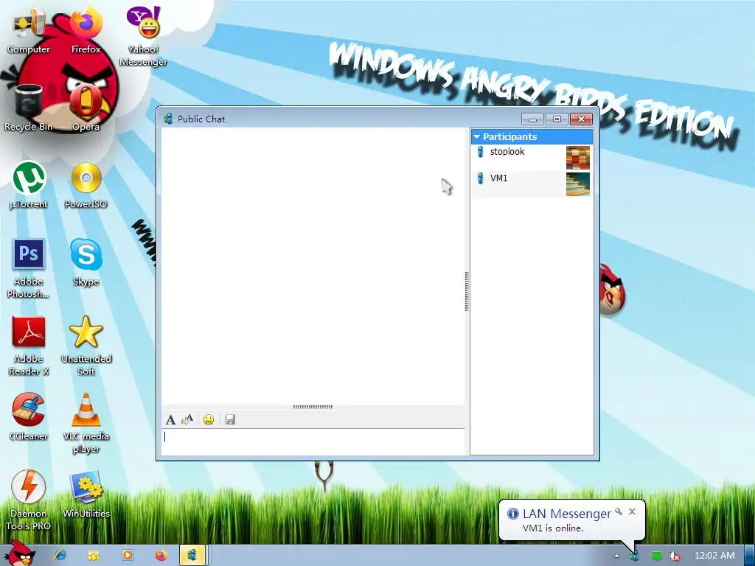The image size is (755, 566).
Task: Click stoplook's status icon in Participants
Action: click(x=480, y=152)
